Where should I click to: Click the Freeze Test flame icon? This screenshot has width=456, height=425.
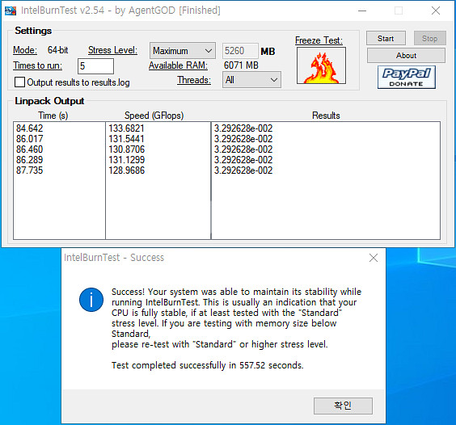(x=321, y=65)
